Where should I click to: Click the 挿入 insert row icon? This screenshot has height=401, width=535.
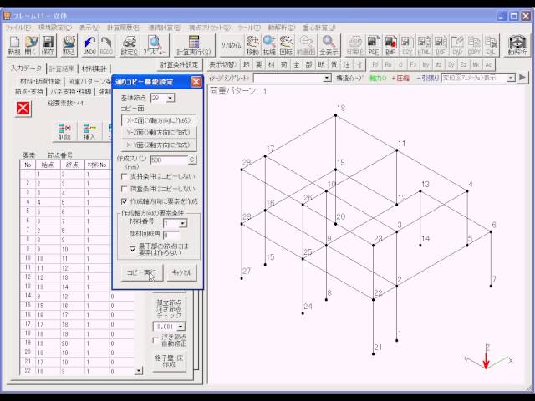pos(89,131)
